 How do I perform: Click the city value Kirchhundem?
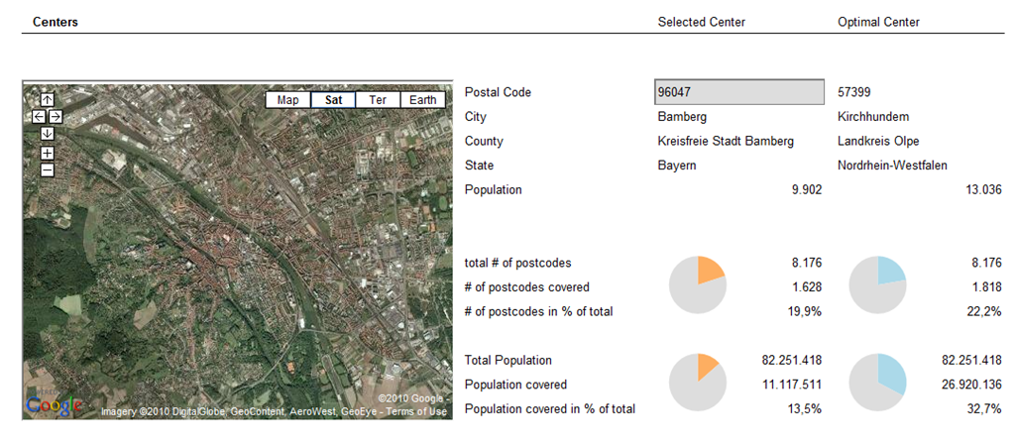point(873,117)
